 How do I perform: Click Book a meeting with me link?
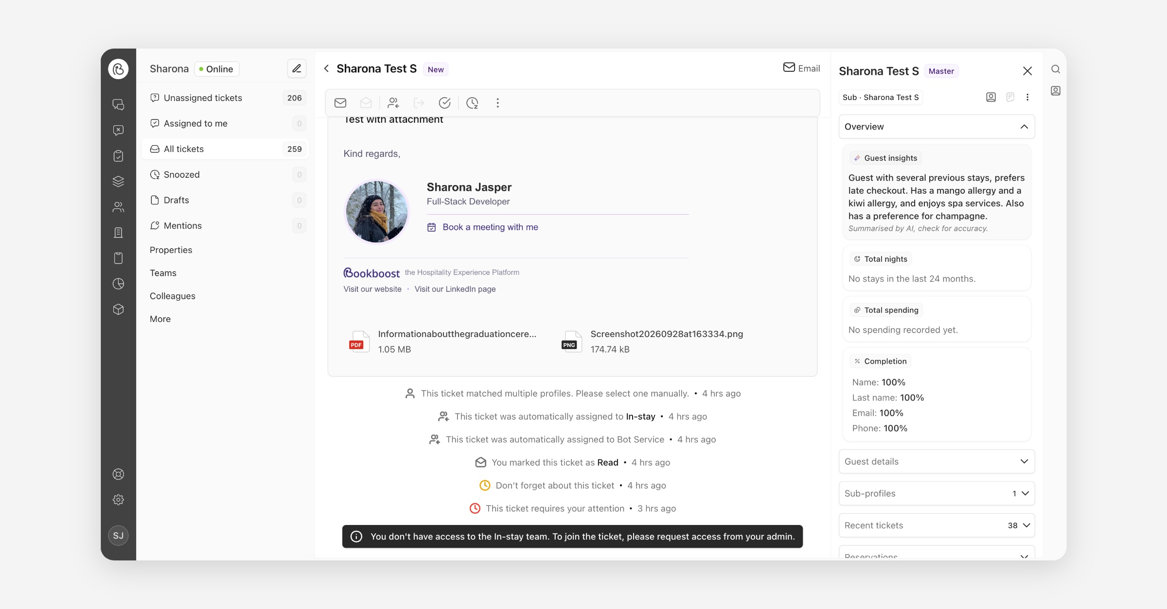tap(490, 227)
